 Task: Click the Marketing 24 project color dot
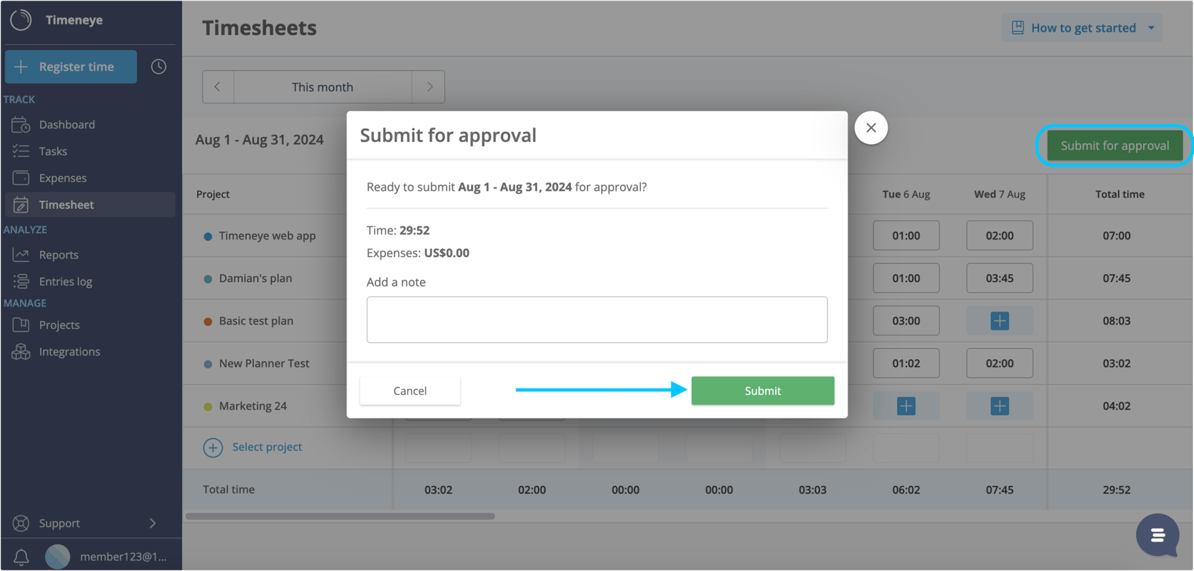pyautogui.click(x=209, y=406)
